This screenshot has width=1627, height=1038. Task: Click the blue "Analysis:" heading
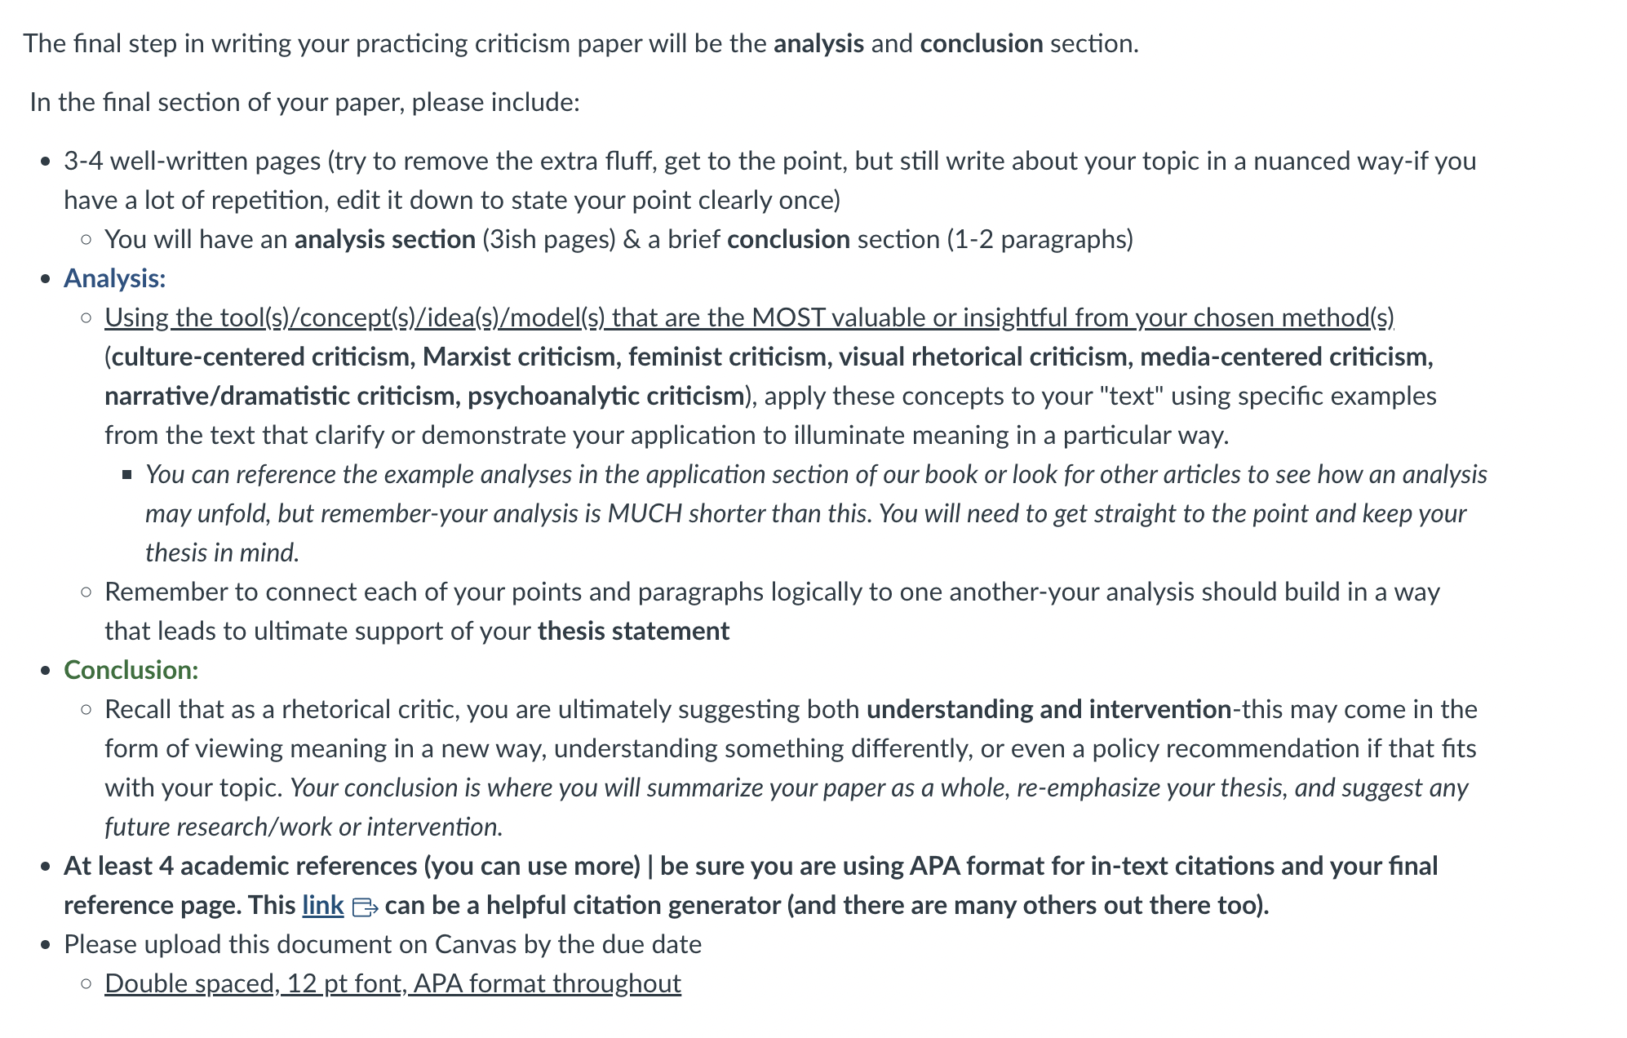click(x=115, y=278)
